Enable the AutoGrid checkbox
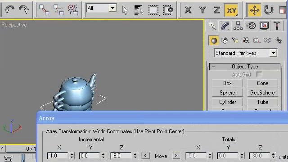This screenshot has width=288, height=162. point(259,74)
